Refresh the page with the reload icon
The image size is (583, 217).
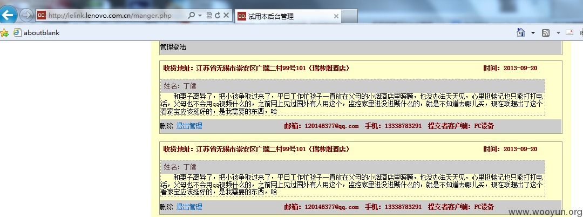(x=218, y=16)
